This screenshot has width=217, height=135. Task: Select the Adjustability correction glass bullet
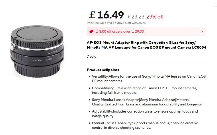coord(145,113)
